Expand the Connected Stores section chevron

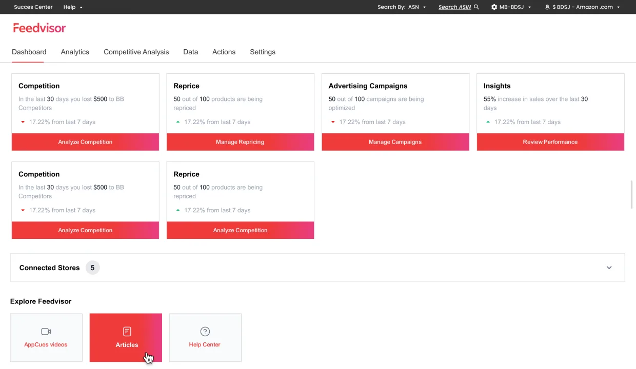pyautogui.click(x=609, y=268)
